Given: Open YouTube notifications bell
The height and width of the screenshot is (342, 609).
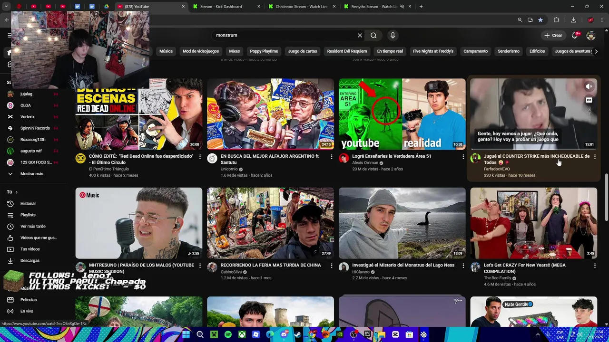Looking at the screenshot, I should [x=575, y=35].
